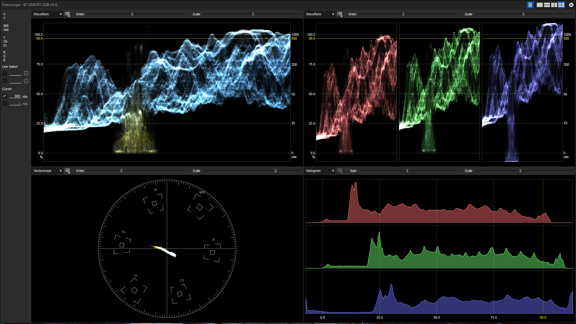Image resolution: width=576 pixels, height=324 pixels.
Task: Select the two-row stacked scope layout
Action: (x=547, y=5)
